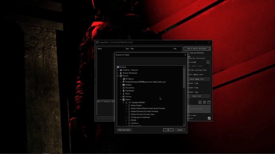Image resolution: width=275 pixels, height=154 pixels.
Task: Click the Documents folder icon
Action: [124, 88]
